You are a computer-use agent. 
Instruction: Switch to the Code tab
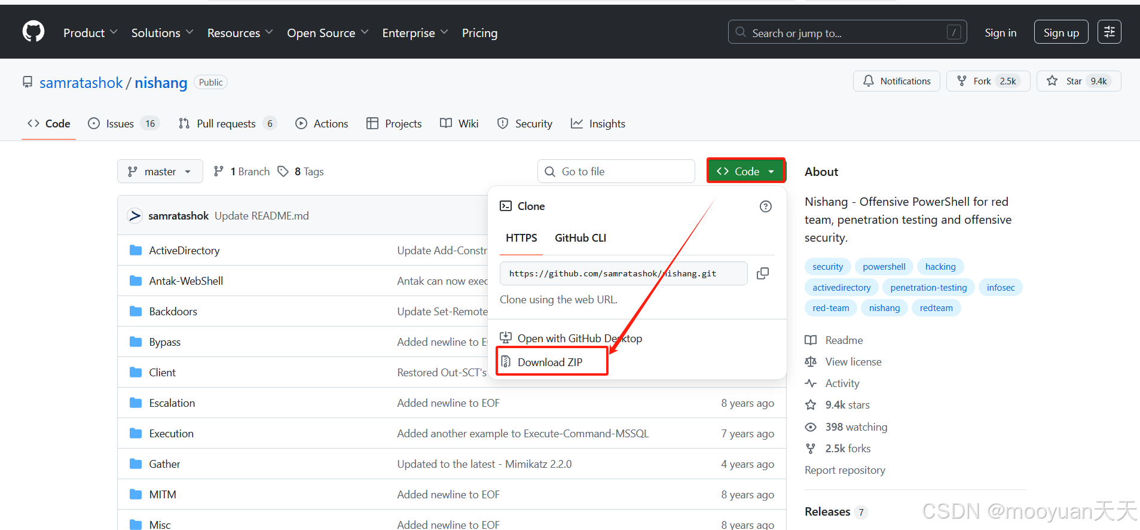49,124
